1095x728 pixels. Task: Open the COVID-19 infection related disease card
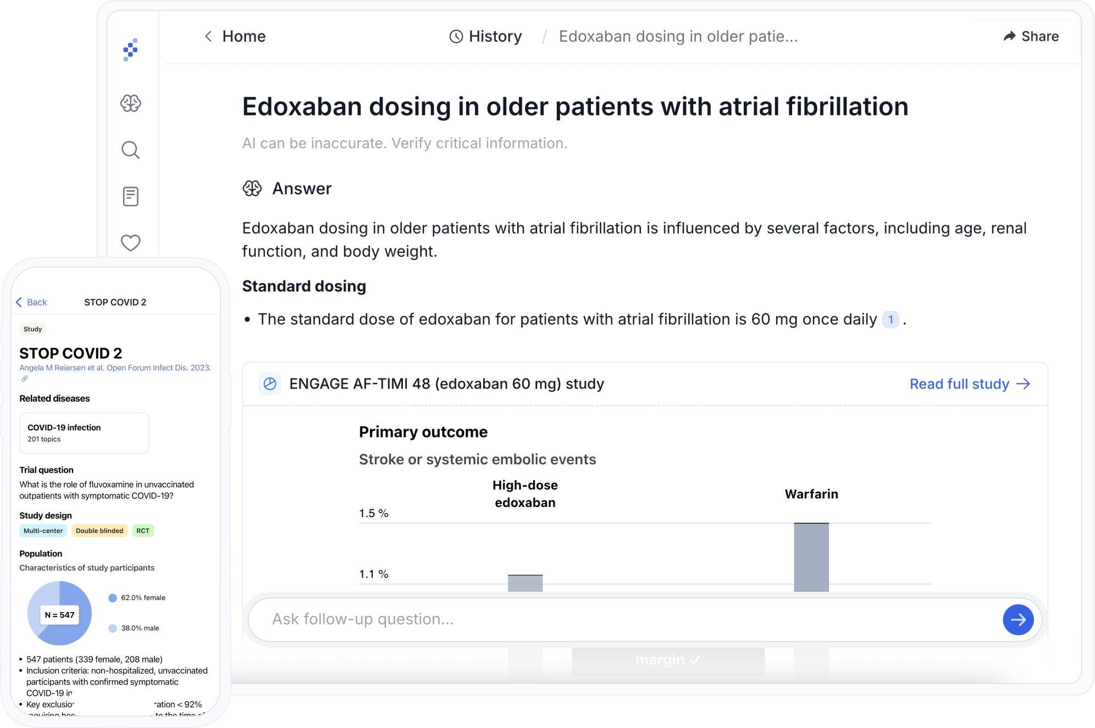[84, 433]
